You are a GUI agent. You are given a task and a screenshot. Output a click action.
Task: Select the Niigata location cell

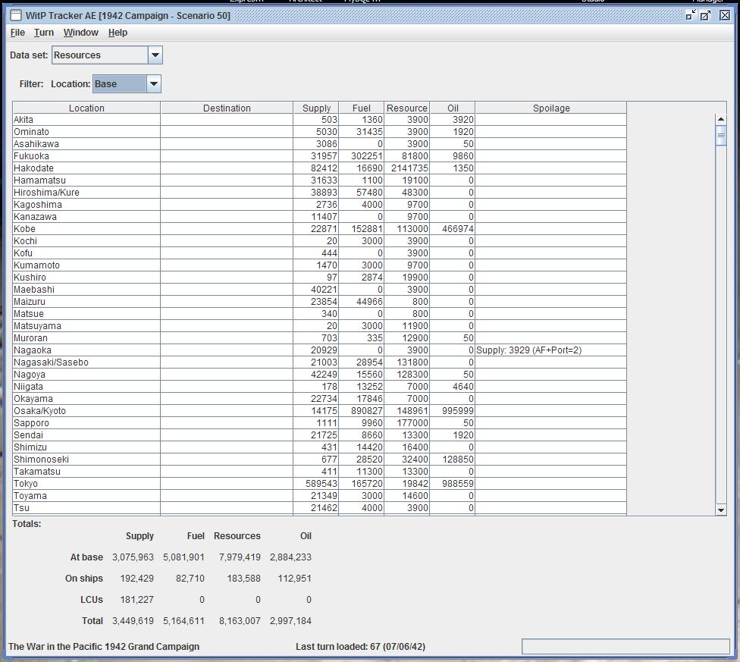86,387
